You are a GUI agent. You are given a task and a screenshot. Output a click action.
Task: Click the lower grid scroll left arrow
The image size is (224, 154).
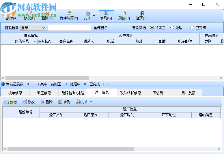click(5, 149)
